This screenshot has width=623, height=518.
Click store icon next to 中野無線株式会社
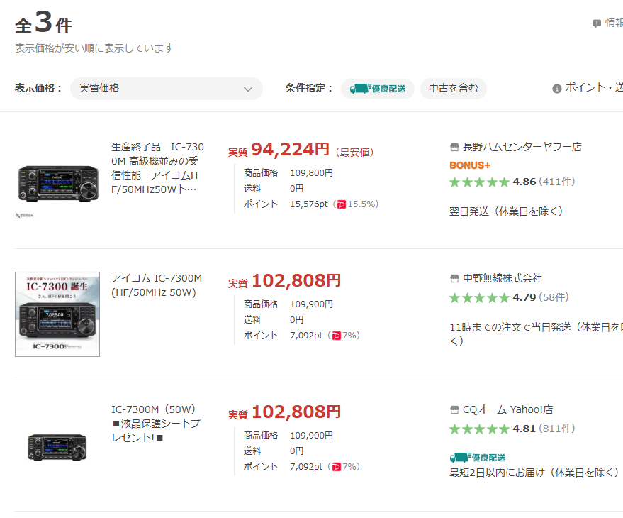(454, 278)
